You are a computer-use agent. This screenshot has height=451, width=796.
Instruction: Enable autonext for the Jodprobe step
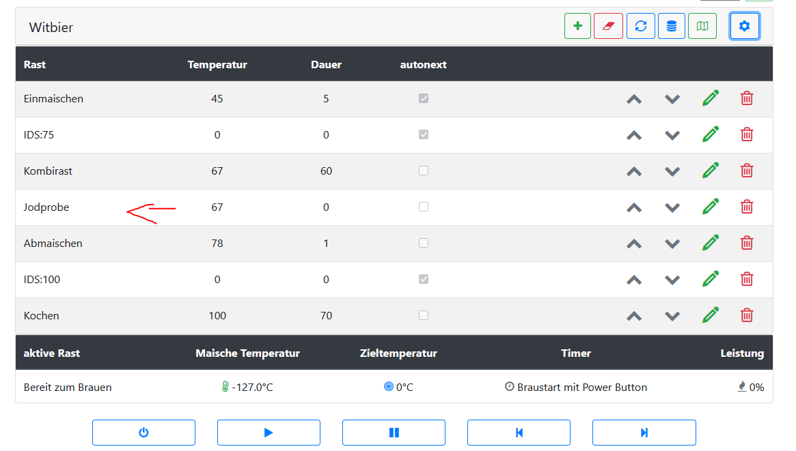424,207
